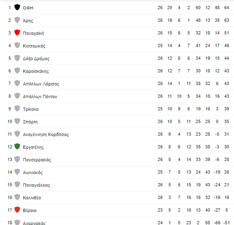
Task: Click the gray shield icon beside Άρης
Action: pos(17,20)
